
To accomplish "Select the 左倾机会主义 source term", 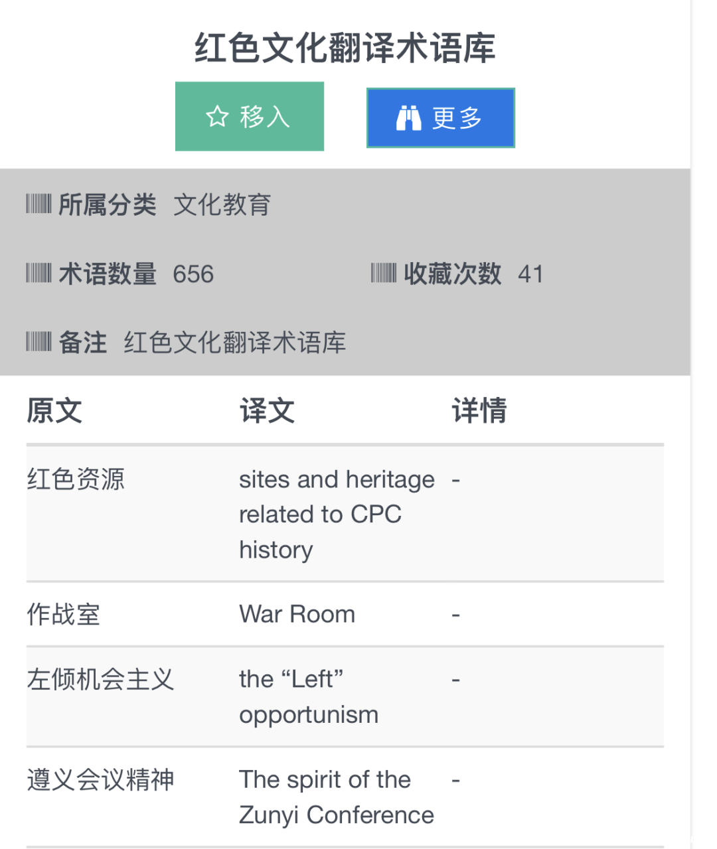I will click(100, 680).
